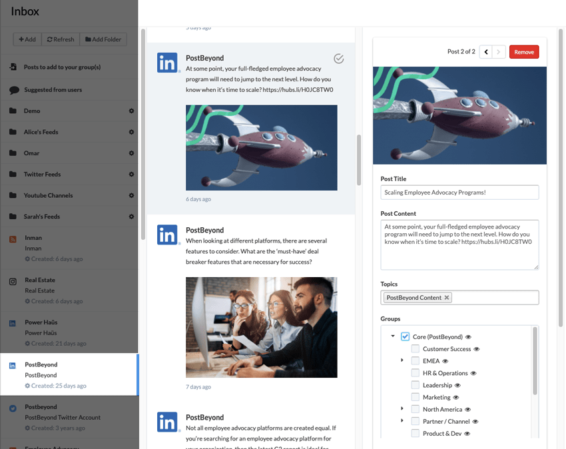Open settings gear for Demo folder

[131, 111]
